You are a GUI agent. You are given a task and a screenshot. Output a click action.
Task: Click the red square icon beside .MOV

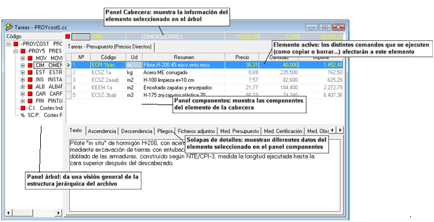tap(30, 58)
